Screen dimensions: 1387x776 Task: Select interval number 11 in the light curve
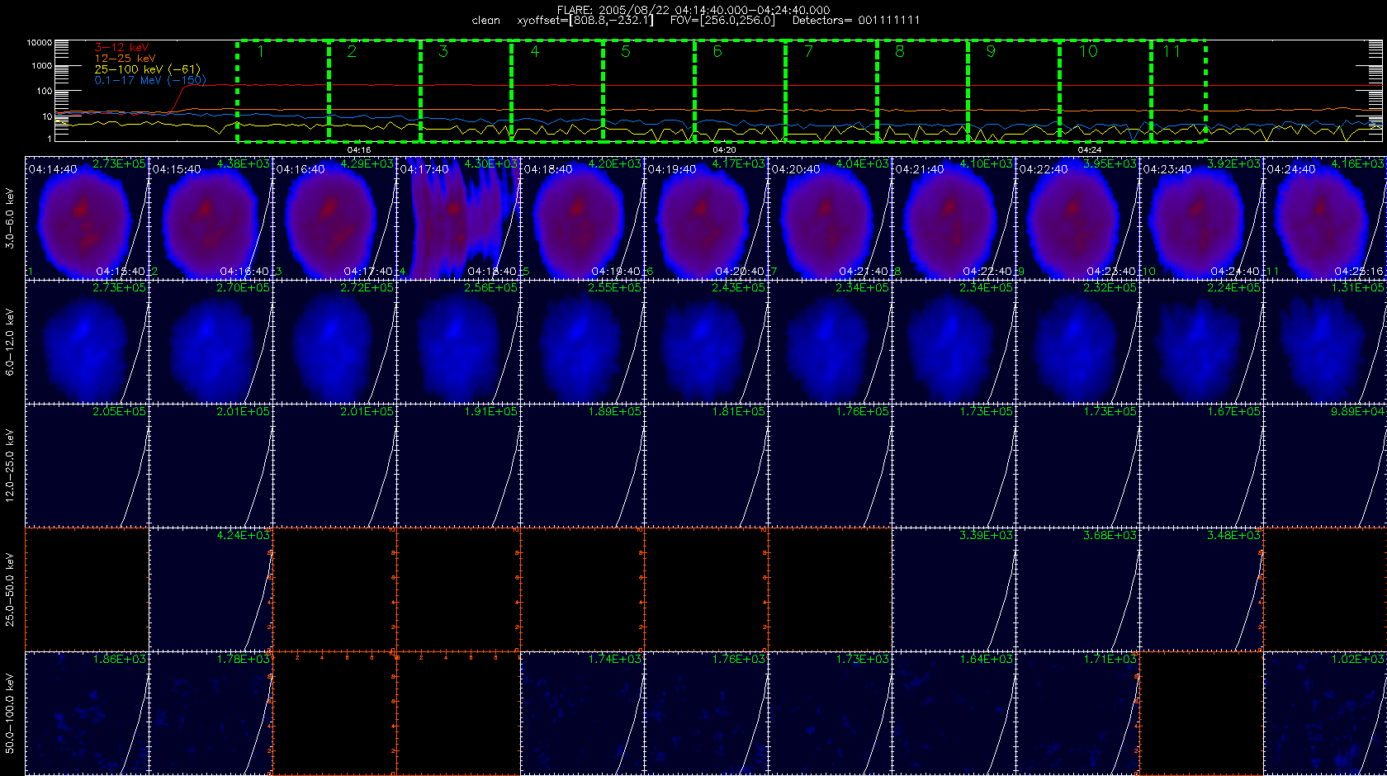(1179, 91)
